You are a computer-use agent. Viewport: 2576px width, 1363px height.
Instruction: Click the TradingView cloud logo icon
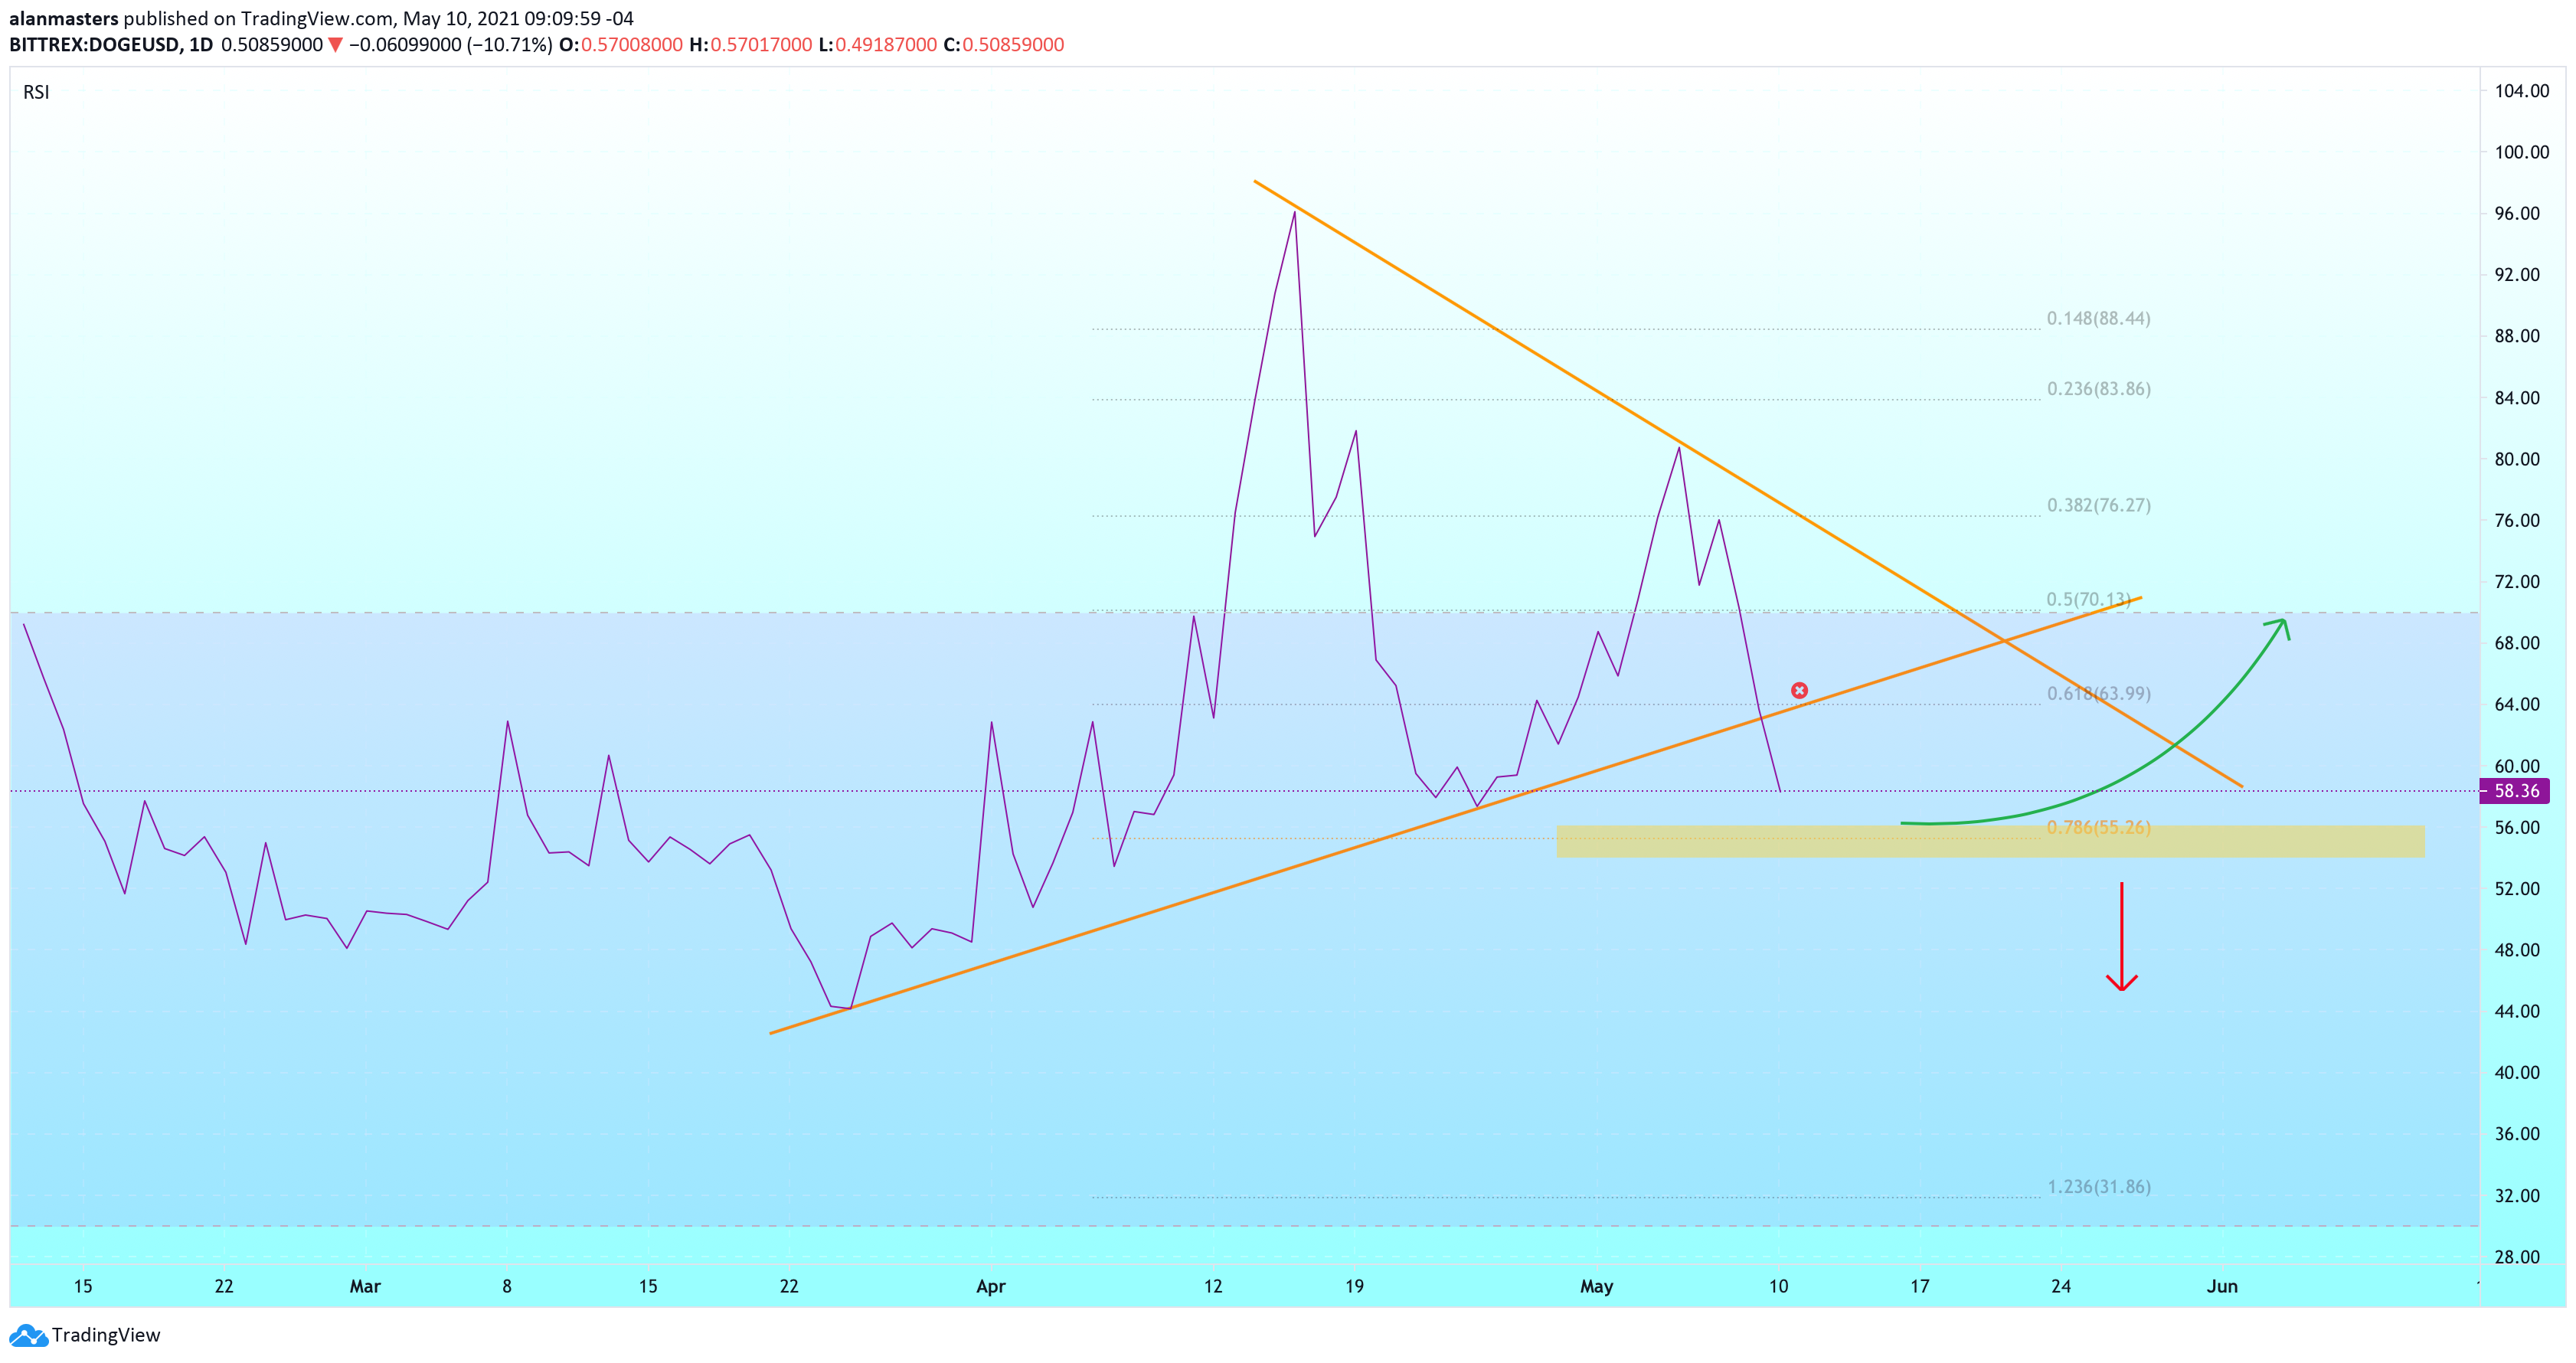28,1335
